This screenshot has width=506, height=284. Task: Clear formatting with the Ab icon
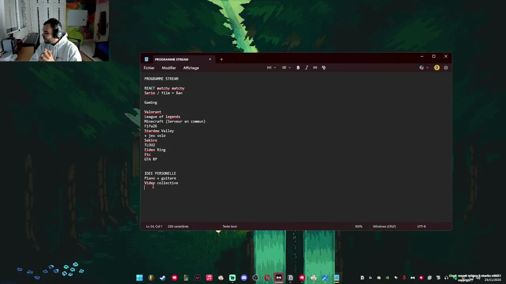[323, 67]
